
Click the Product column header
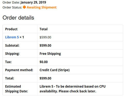coord(11,29)
